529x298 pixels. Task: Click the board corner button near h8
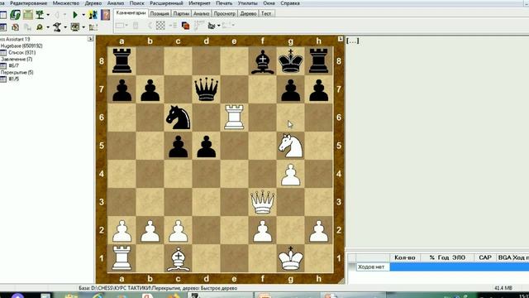pos(340,39)
